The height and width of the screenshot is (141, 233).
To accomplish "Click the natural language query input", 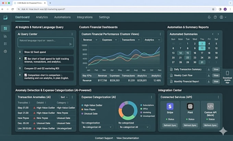I will click(46, 42).
